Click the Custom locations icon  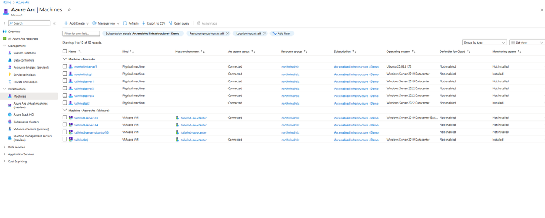[x=10, y=53]
